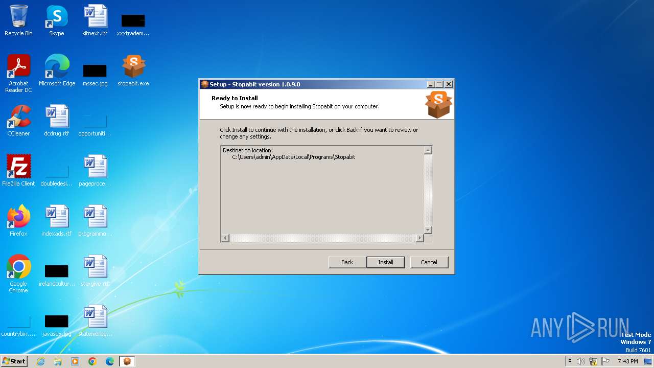
Task: Switch to Stopabit setup taskbar button
Action: [127, 361]
